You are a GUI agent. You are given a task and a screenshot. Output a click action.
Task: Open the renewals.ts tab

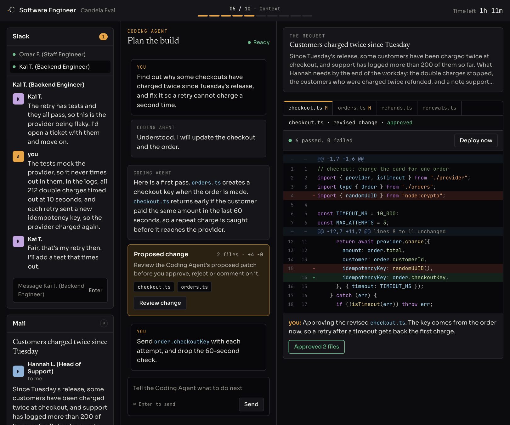click(439, 108)
